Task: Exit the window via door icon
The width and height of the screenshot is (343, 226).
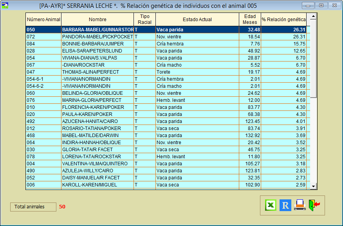Action: point(314,205)
